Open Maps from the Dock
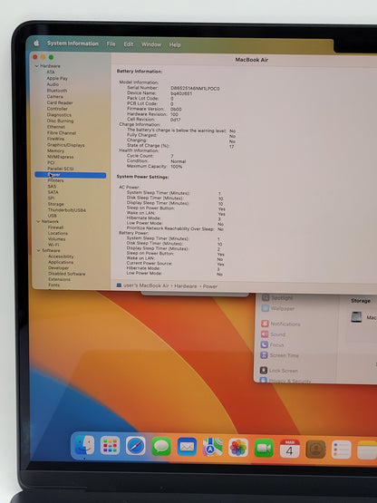Viewport: 377px width, 503px height. click(x=212, y=447)
